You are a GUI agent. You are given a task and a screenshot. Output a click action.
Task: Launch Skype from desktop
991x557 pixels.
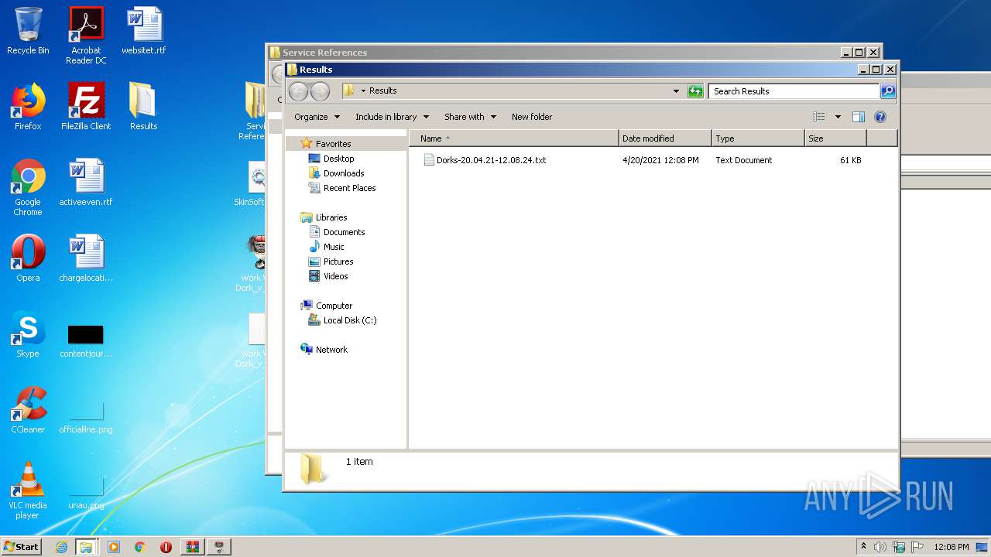coord(28,334)
